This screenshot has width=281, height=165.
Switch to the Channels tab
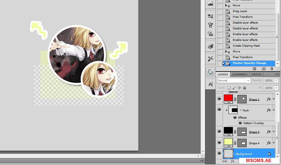(240, 74)
